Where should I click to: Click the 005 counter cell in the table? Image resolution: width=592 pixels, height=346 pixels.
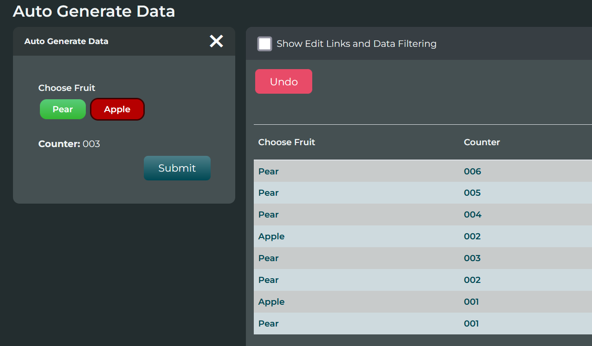(472, 193)
